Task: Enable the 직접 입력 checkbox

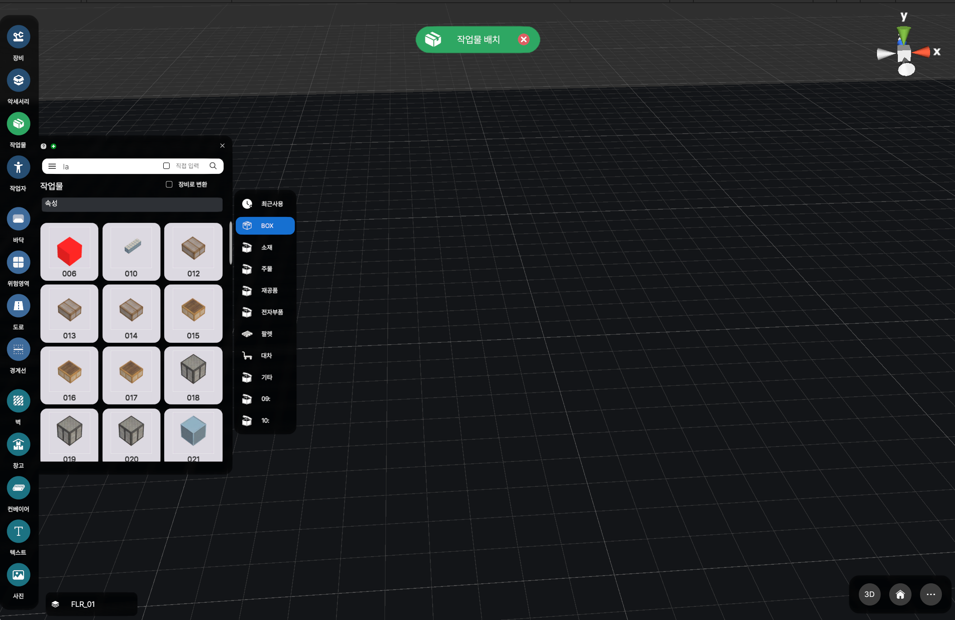Action: click(166, 166)
